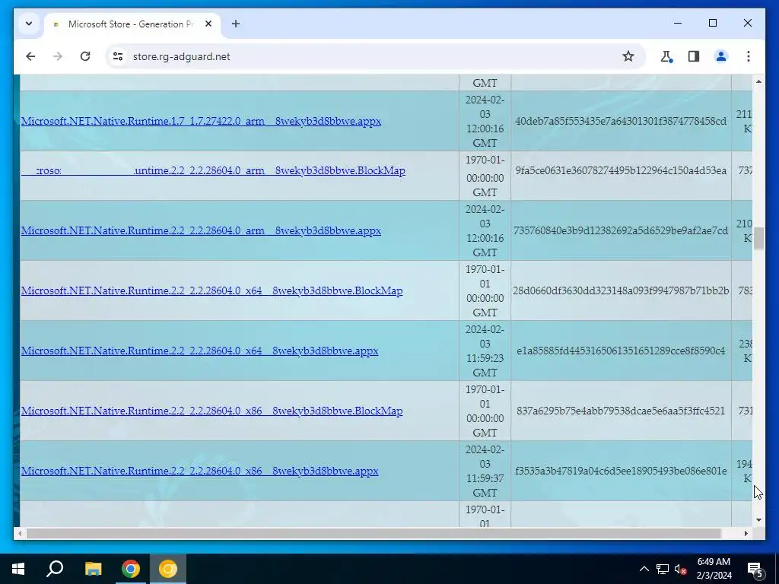The image size is (779, 584).
Task: Click the horizontal scrollbar thumb
Action: [x=374, y=533]
